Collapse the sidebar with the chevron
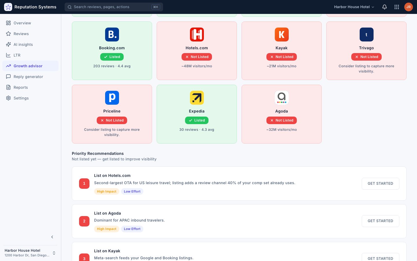The height and width of the screenshot is (261, 417). pyautogui.click(x=52, y=237)
